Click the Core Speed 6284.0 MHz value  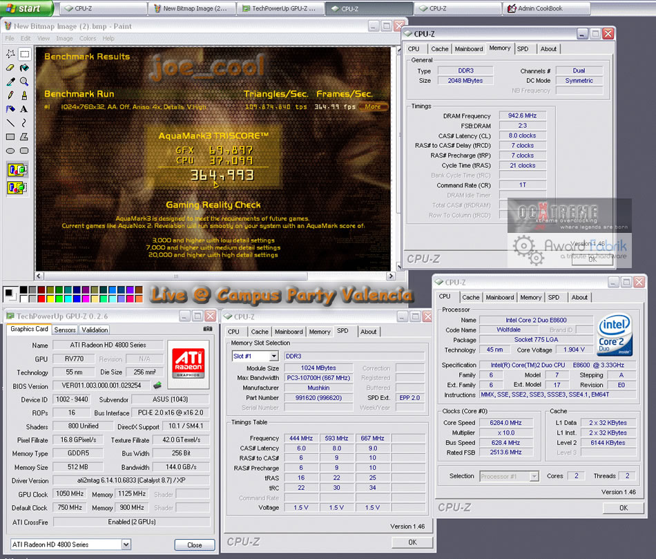505,423
